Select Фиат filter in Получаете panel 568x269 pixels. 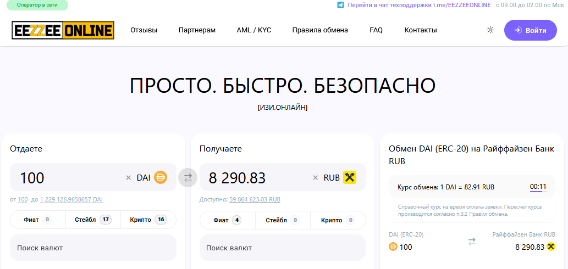[x=227, y=220]
